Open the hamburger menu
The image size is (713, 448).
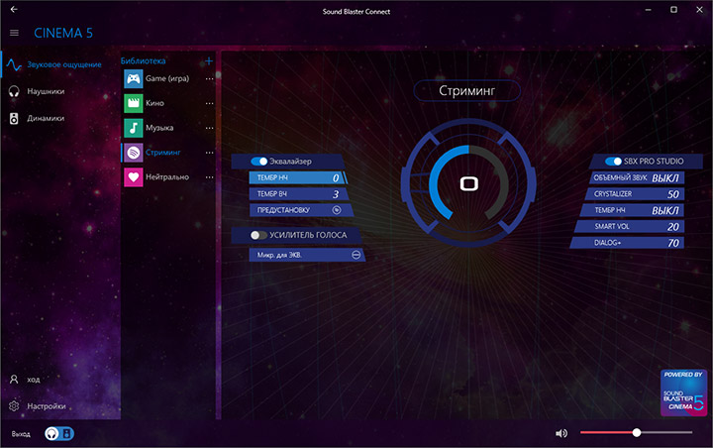(x=14, y=33)
